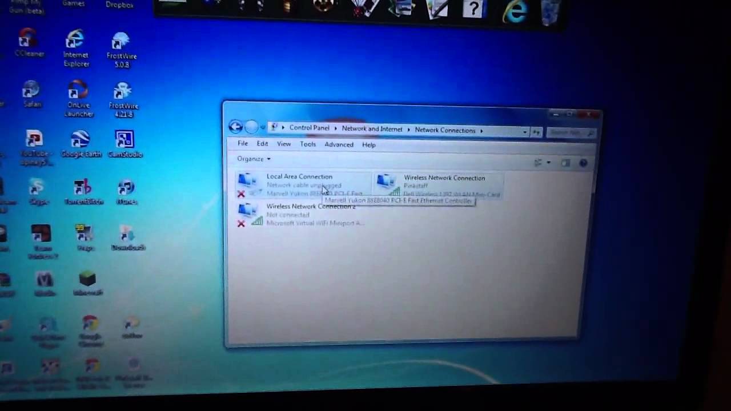Select the Local Area Connection adapter icon
Image resolution: width=731 pixels, height=411 pixels.
pos(249,186)
